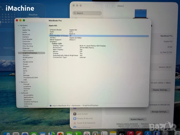Click the Lock Screen icon in Settings sidebar
Viewport: 180px width, 135px height.
[x=75, y=114]
